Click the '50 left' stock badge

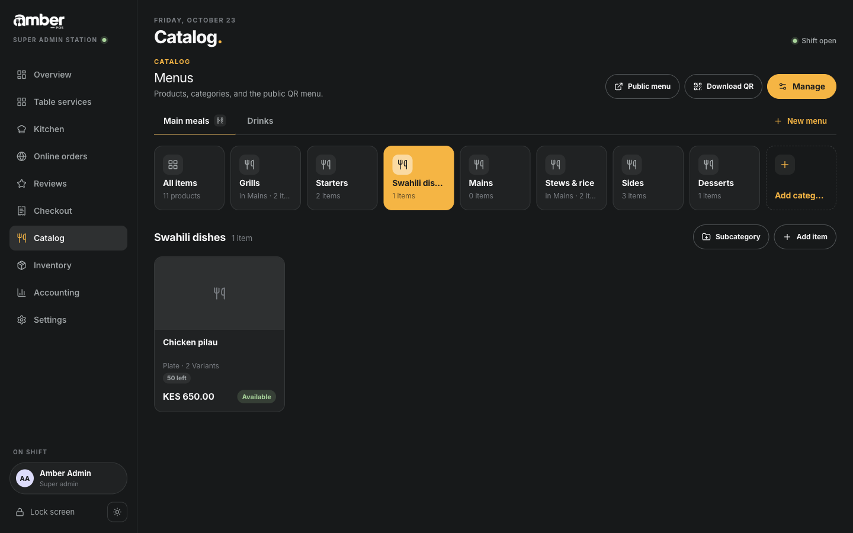(x=177, y=378)
